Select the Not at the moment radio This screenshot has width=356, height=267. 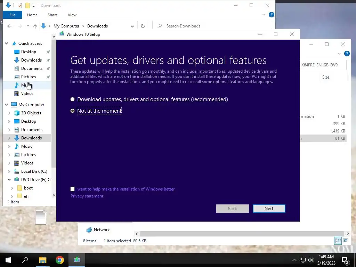tap(72, 111)
